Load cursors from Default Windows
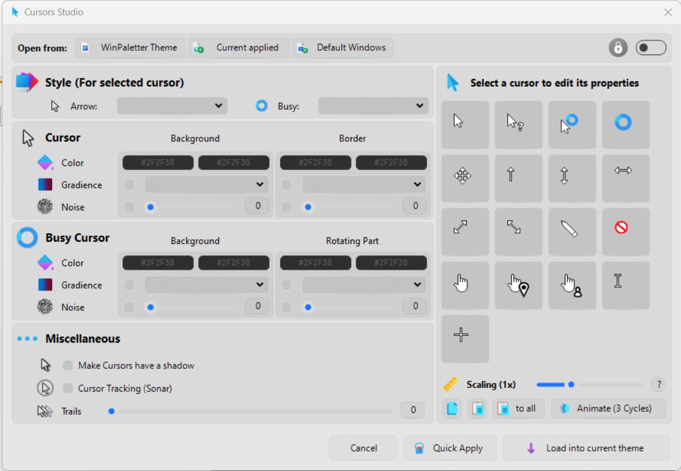Image resolution: width=681 pixels, height=471 pixels. tap(343, 48)
